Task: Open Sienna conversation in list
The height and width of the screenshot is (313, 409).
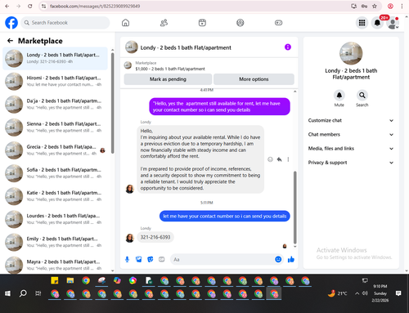Action: click(56, 127)
